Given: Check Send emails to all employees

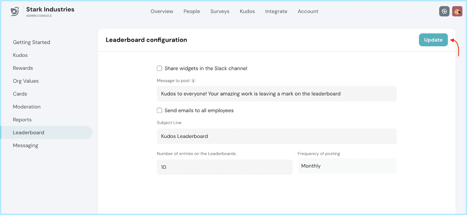Looking at the screenshot, I should [x=159, y=111].
